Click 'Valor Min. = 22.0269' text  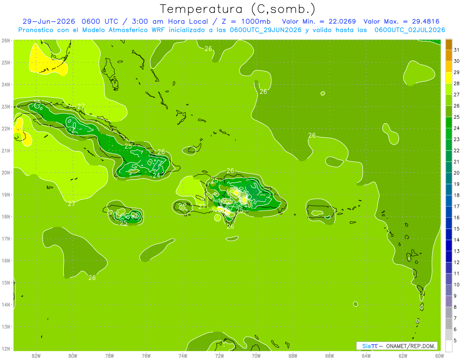tap(319, 21)
